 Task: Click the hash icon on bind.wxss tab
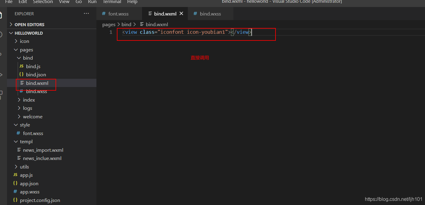(x=195, y=14)
